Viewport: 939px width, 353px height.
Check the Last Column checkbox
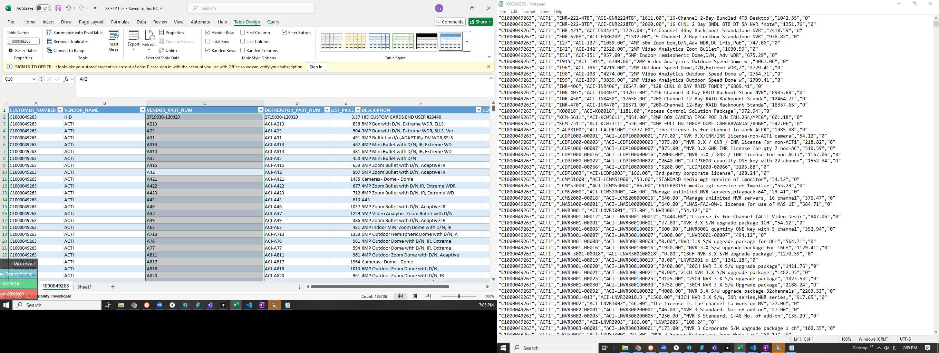[242, 41]
